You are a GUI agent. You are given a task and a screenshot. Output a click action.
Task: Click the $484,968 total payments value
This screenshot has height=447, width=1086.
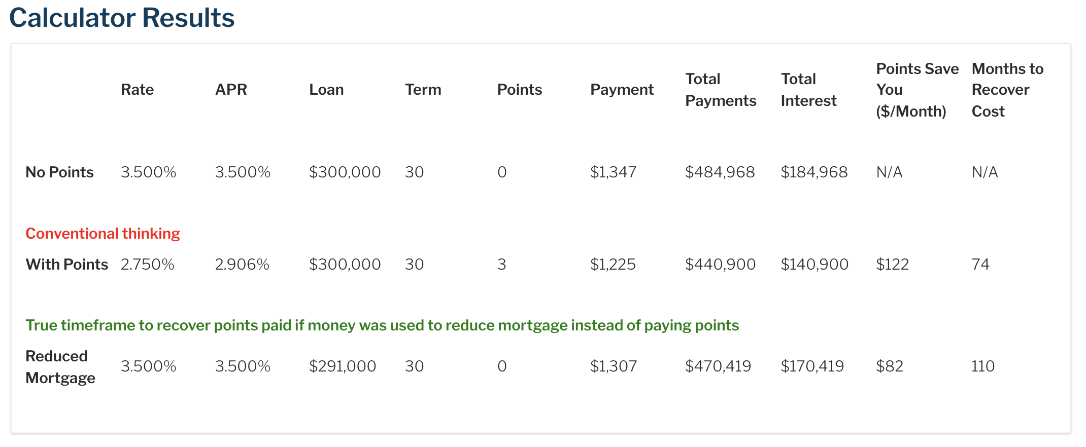pos(720,172)
